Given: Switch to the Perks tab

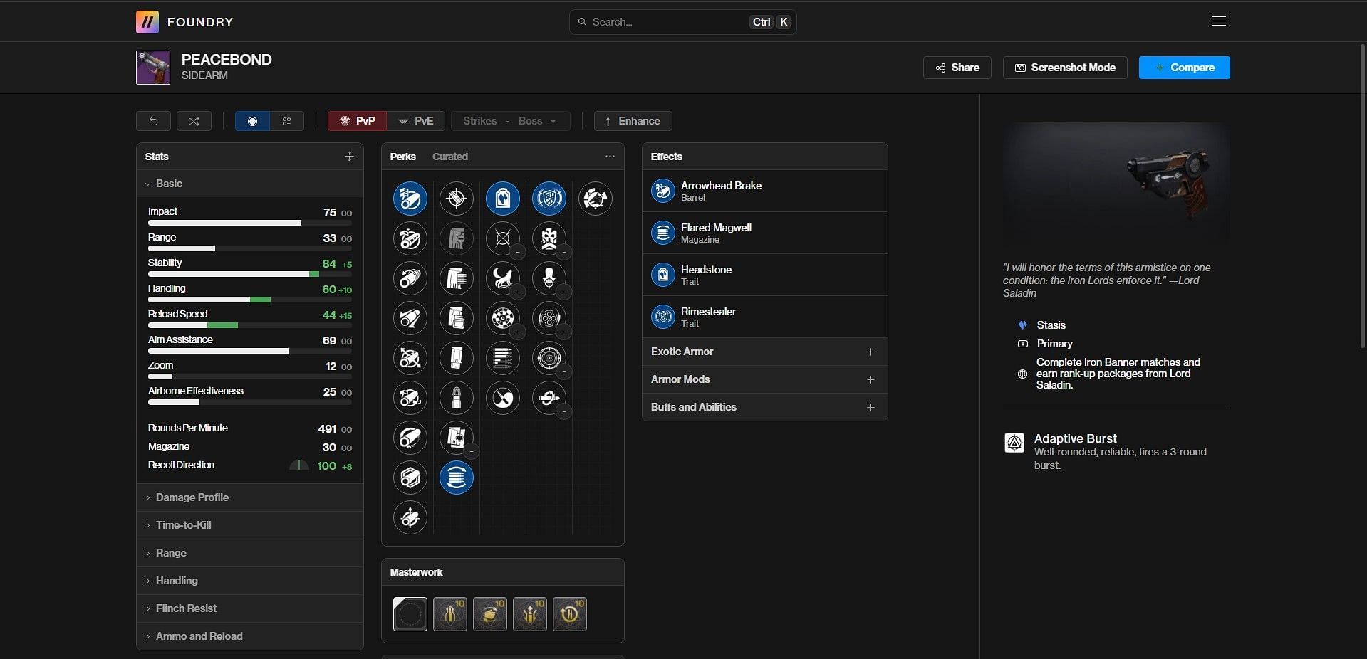Looking at the screenshot, I should click(x=402, y=157).
